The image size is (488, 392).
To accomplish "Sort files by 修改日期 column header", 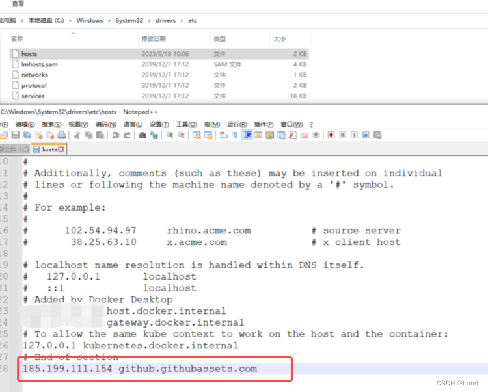I will click(154, 39).
